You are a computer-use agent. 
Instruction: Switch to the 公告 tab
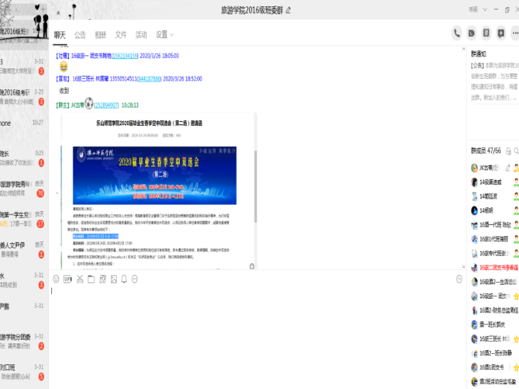pos(80,35)
